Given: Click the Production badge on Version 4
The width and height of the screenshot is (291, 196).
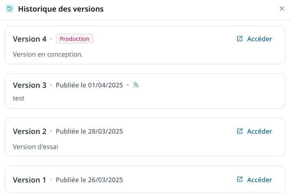Looking at the screenshot, I should [x=75, y=39].
